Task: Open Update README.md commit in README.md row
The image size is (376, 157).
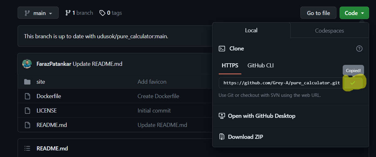Action: [x=162, y=125]
